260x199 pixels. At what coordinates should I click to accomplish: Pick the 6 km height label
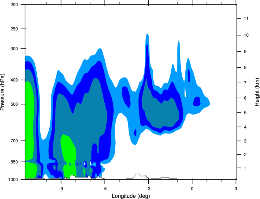(245, 98)
